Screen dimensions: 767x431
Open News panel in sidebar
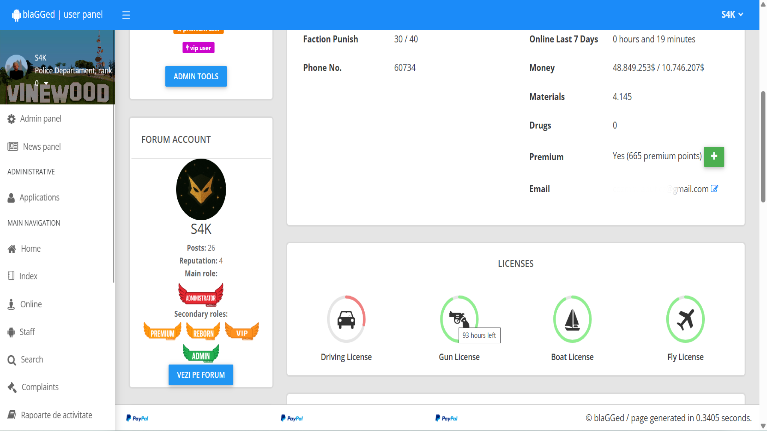42,146
